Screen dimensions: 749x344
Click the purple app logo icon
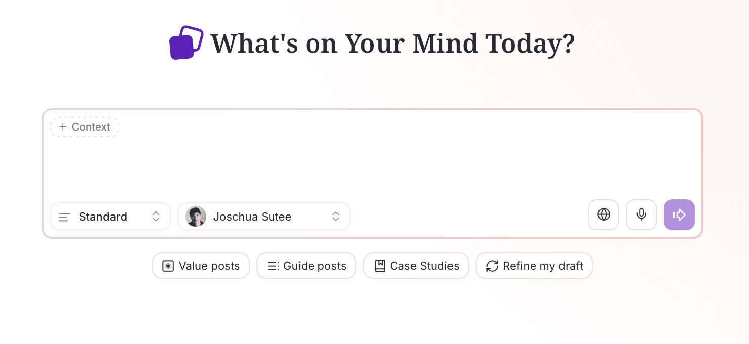[186, 42]
